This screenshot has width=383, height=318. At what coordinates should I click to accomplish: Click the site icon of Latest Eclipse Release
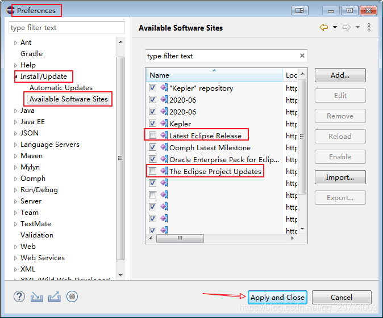coord(164,135)
